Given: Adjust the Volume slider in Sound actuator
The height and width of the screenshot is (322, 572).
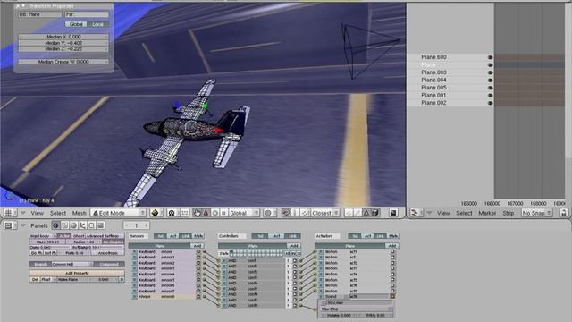Looking at the screenshot, I should [339, 315].
